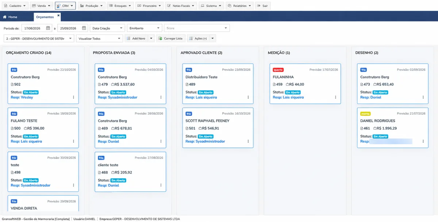This screenshot has width=438, height=222.
Task: Switch to the Home tab
Action: 10,17
